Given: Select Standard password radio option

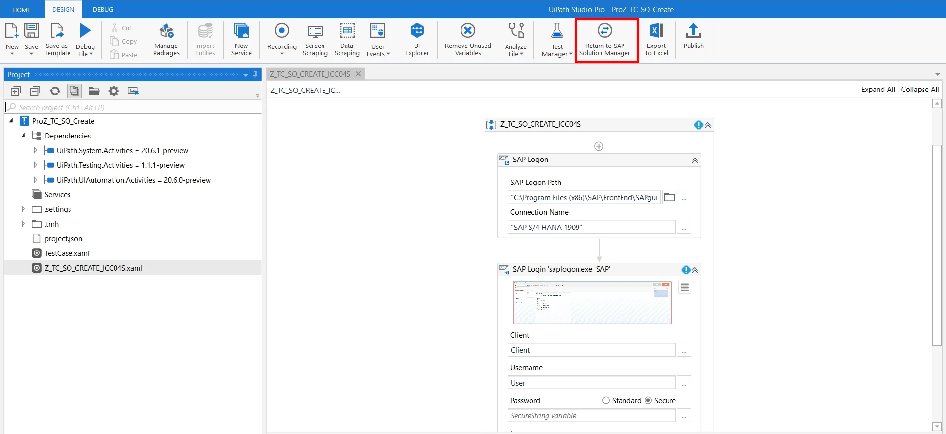Looking at the screenshot, I should point(606,400).
